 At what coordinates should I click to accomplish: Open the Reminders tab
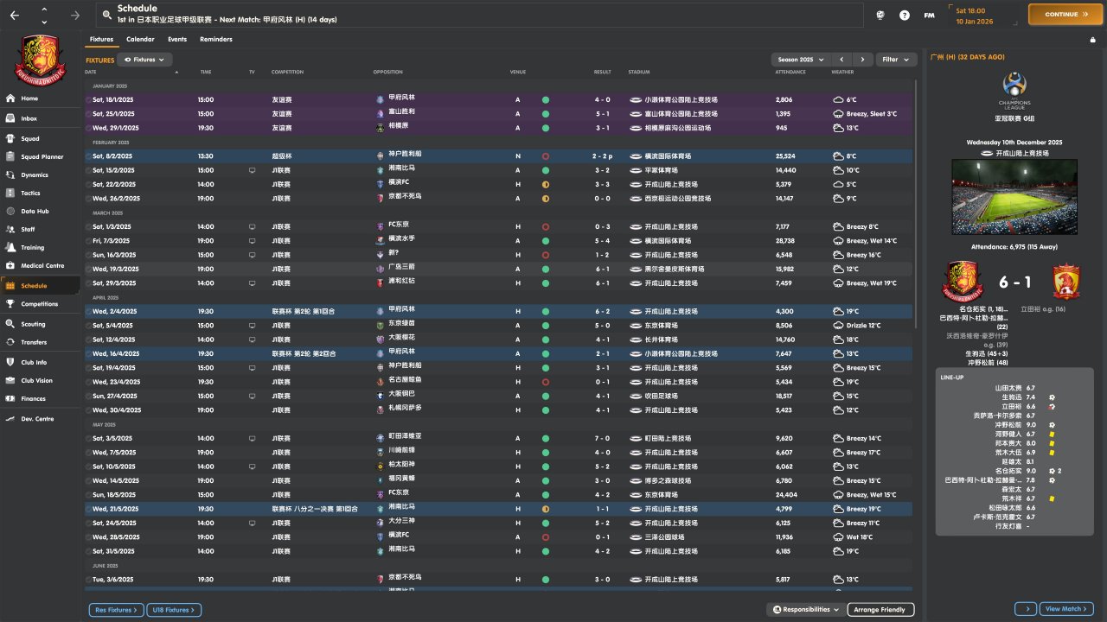215,39
